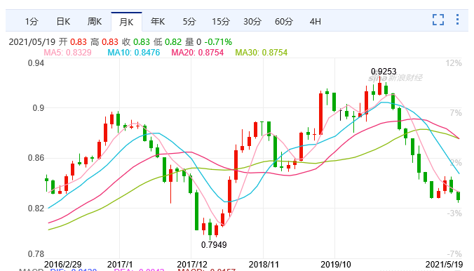The image size is (474, 271).
Task: Click the MA5 indicator label
Action: 68,53
